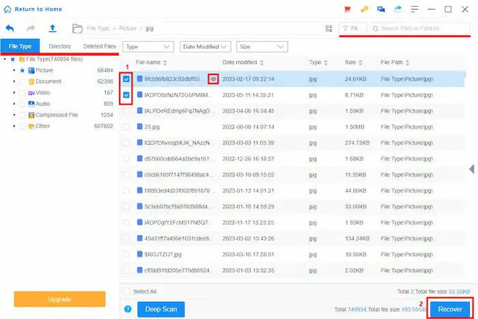Start a Deep Scan
Screen dimensions: 478x319
161,309
